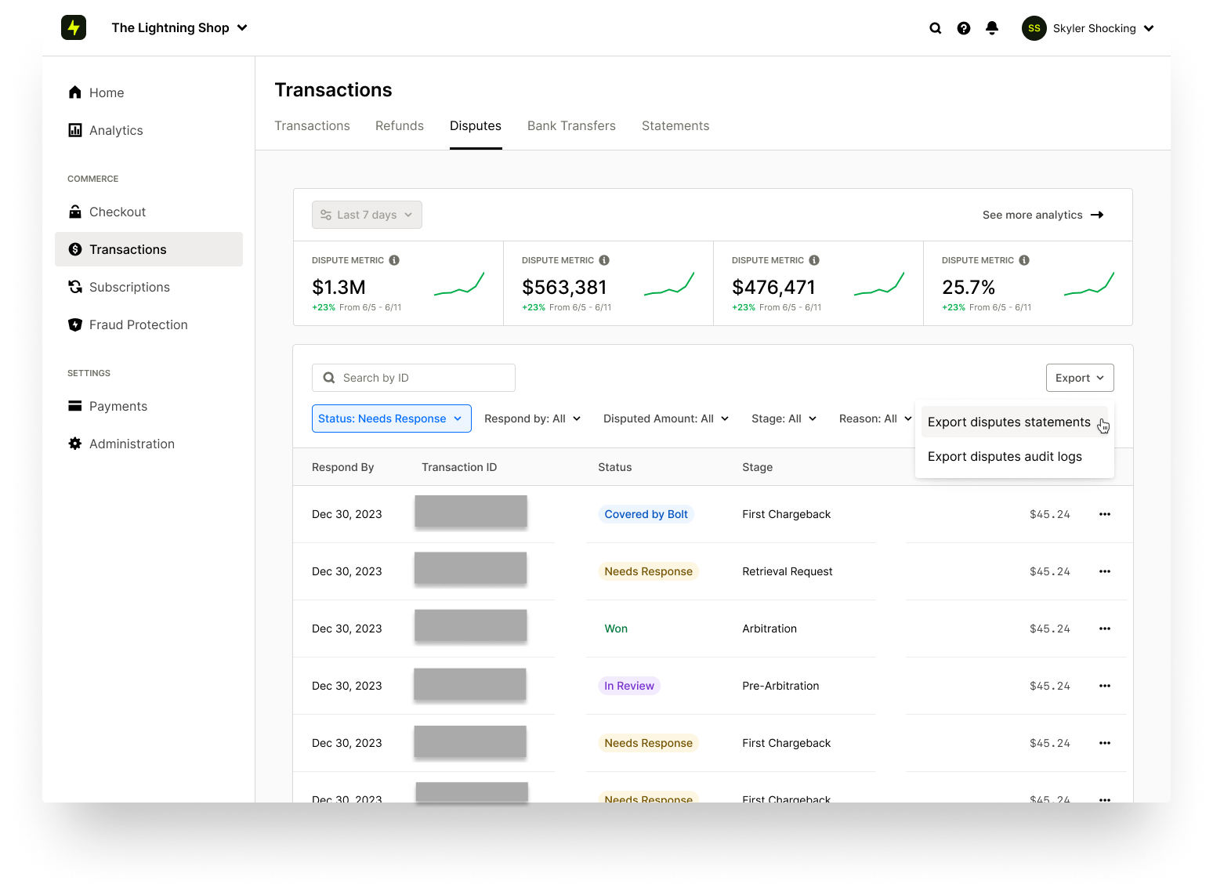Choose Export disputes audit logs
This screenshot has width=1213, height=895.
coord(1014,456)
